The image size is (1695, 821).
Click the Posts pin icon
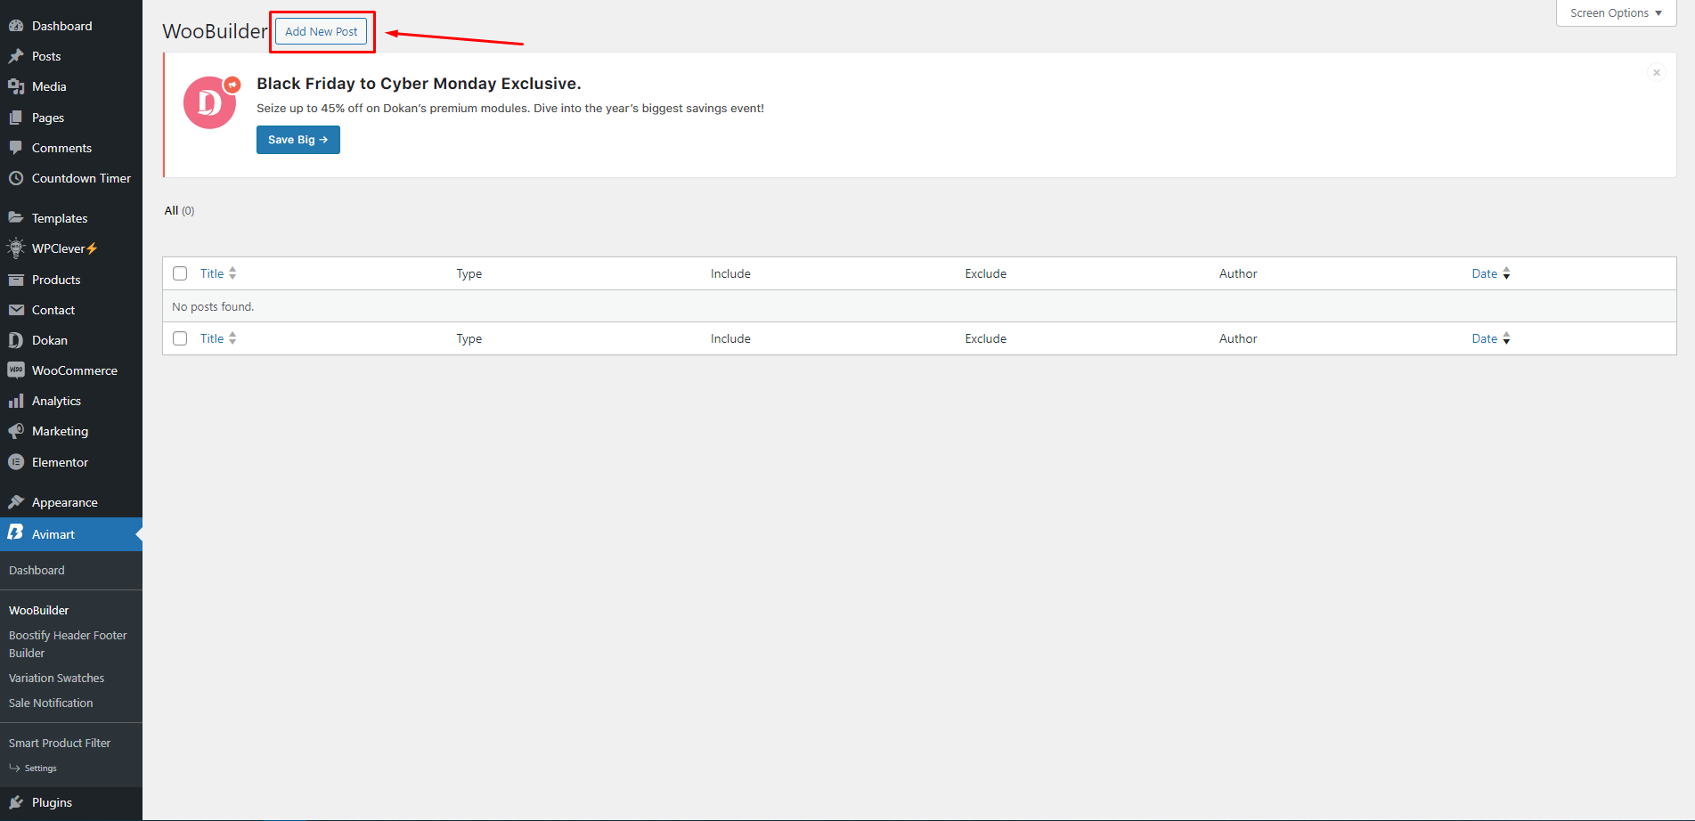[x=16, y=56]
